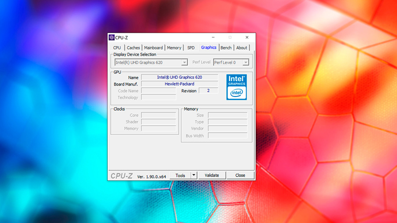Click the Memory Vendor field
397x223 pixels.
pos(228,128)
